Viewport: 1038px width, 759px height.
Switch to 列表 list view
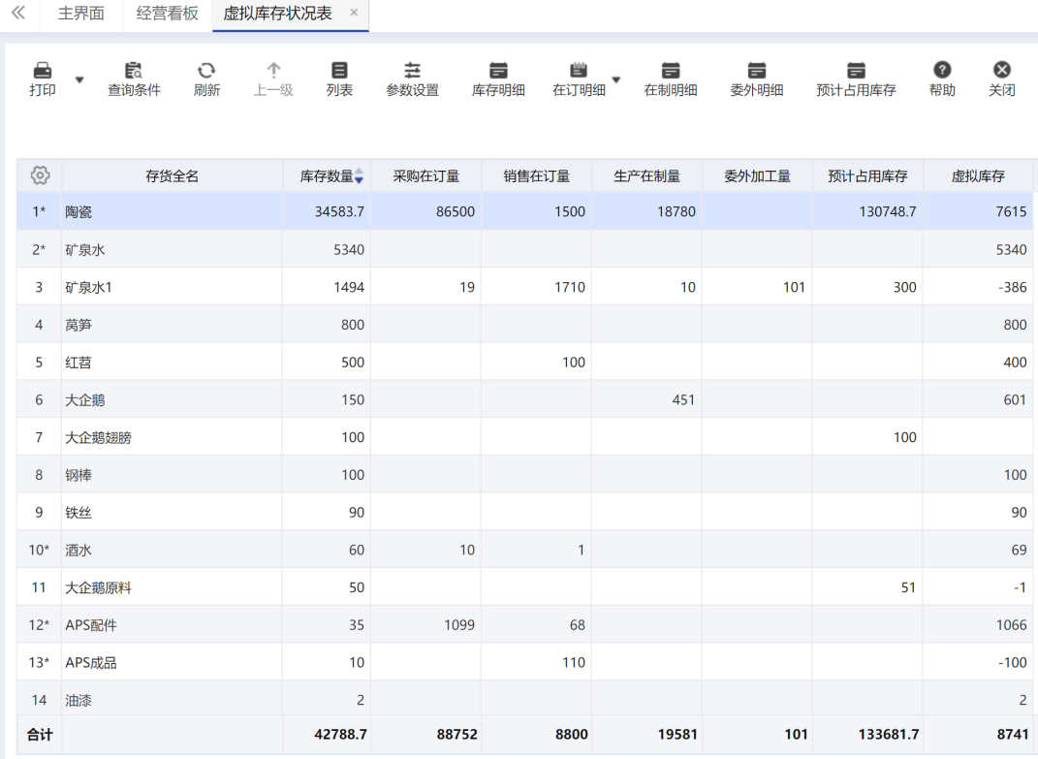coord(339,79)
